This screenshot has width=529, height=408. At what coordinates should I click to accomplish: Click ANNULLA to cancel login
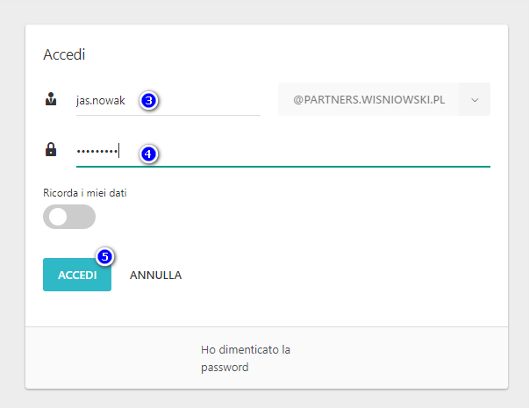coord(155,275)
